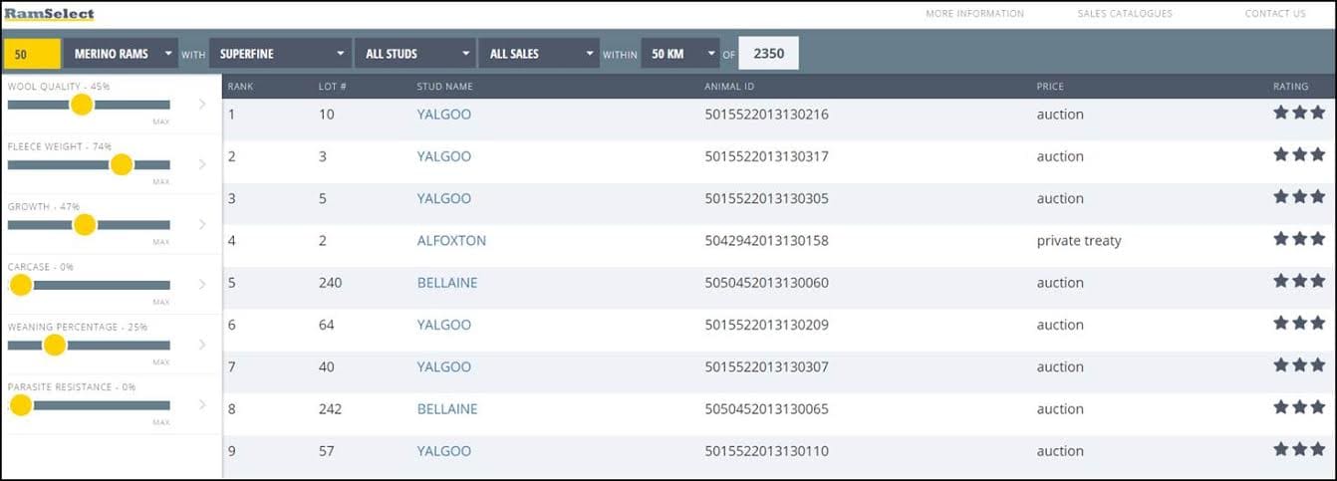Sort by the Rating column header

tap(1290, 87)
